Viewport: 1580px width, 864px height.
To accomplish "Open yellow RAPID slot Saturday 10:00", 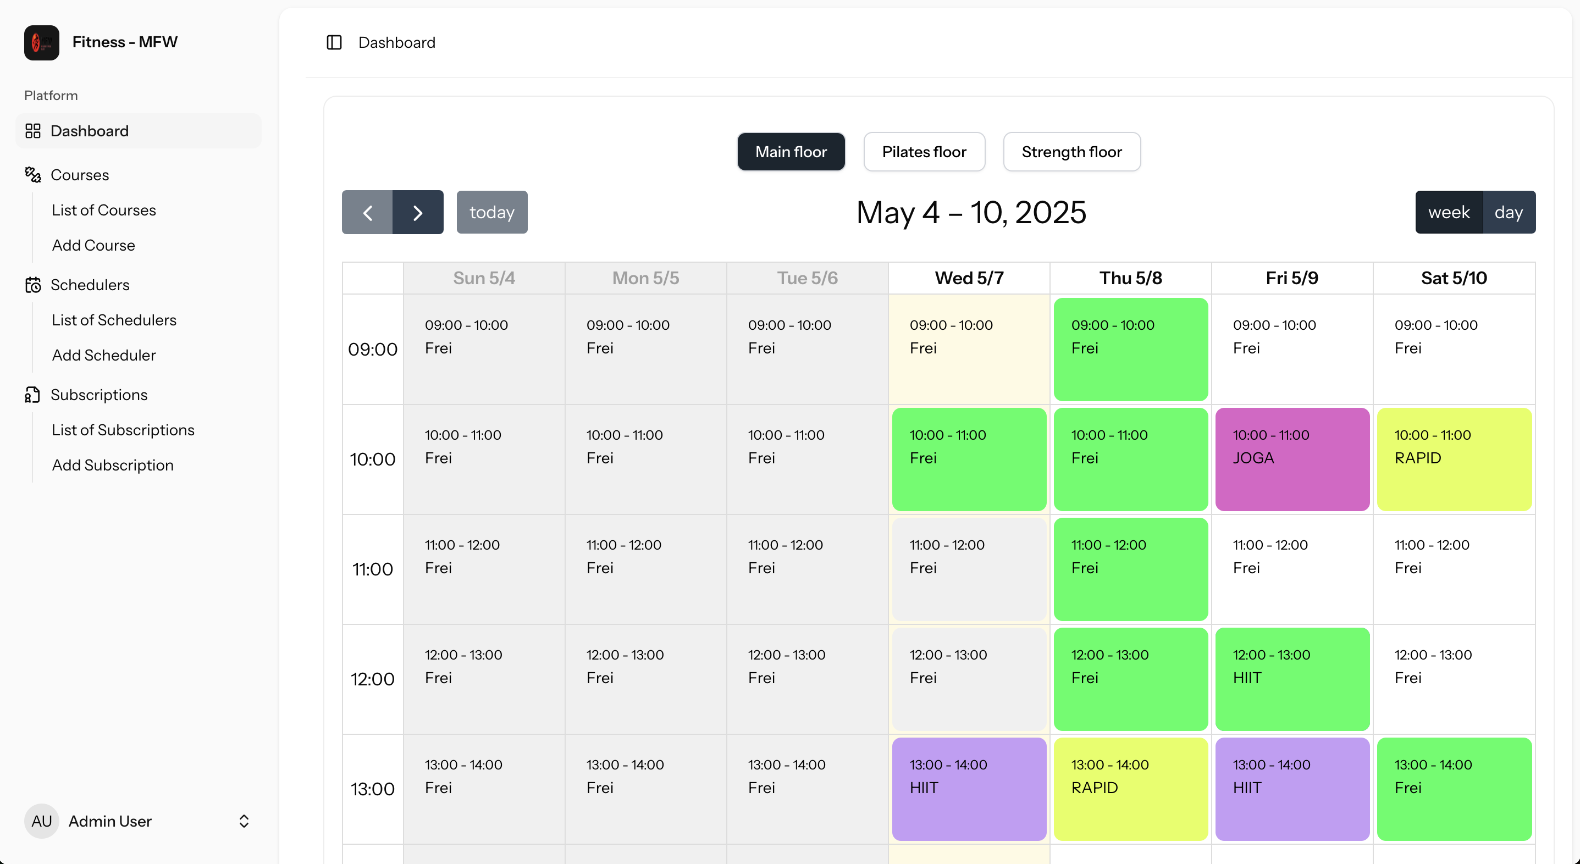I will tap(1454, 459).
